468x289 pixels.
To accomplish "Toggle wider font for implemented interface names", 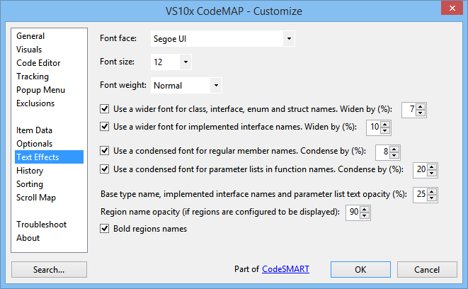I will click(x=105, y=127).
